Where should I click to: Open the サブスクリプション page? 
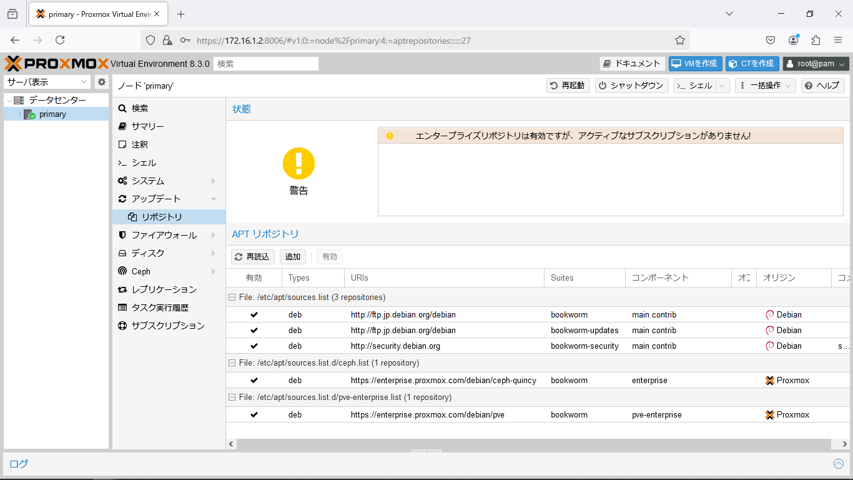169,326
